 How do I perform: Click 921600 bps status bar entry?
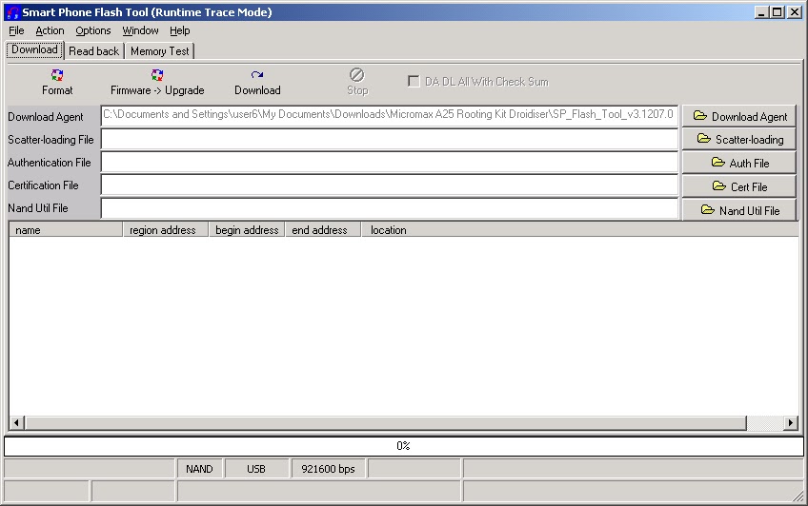pos(328,469)
